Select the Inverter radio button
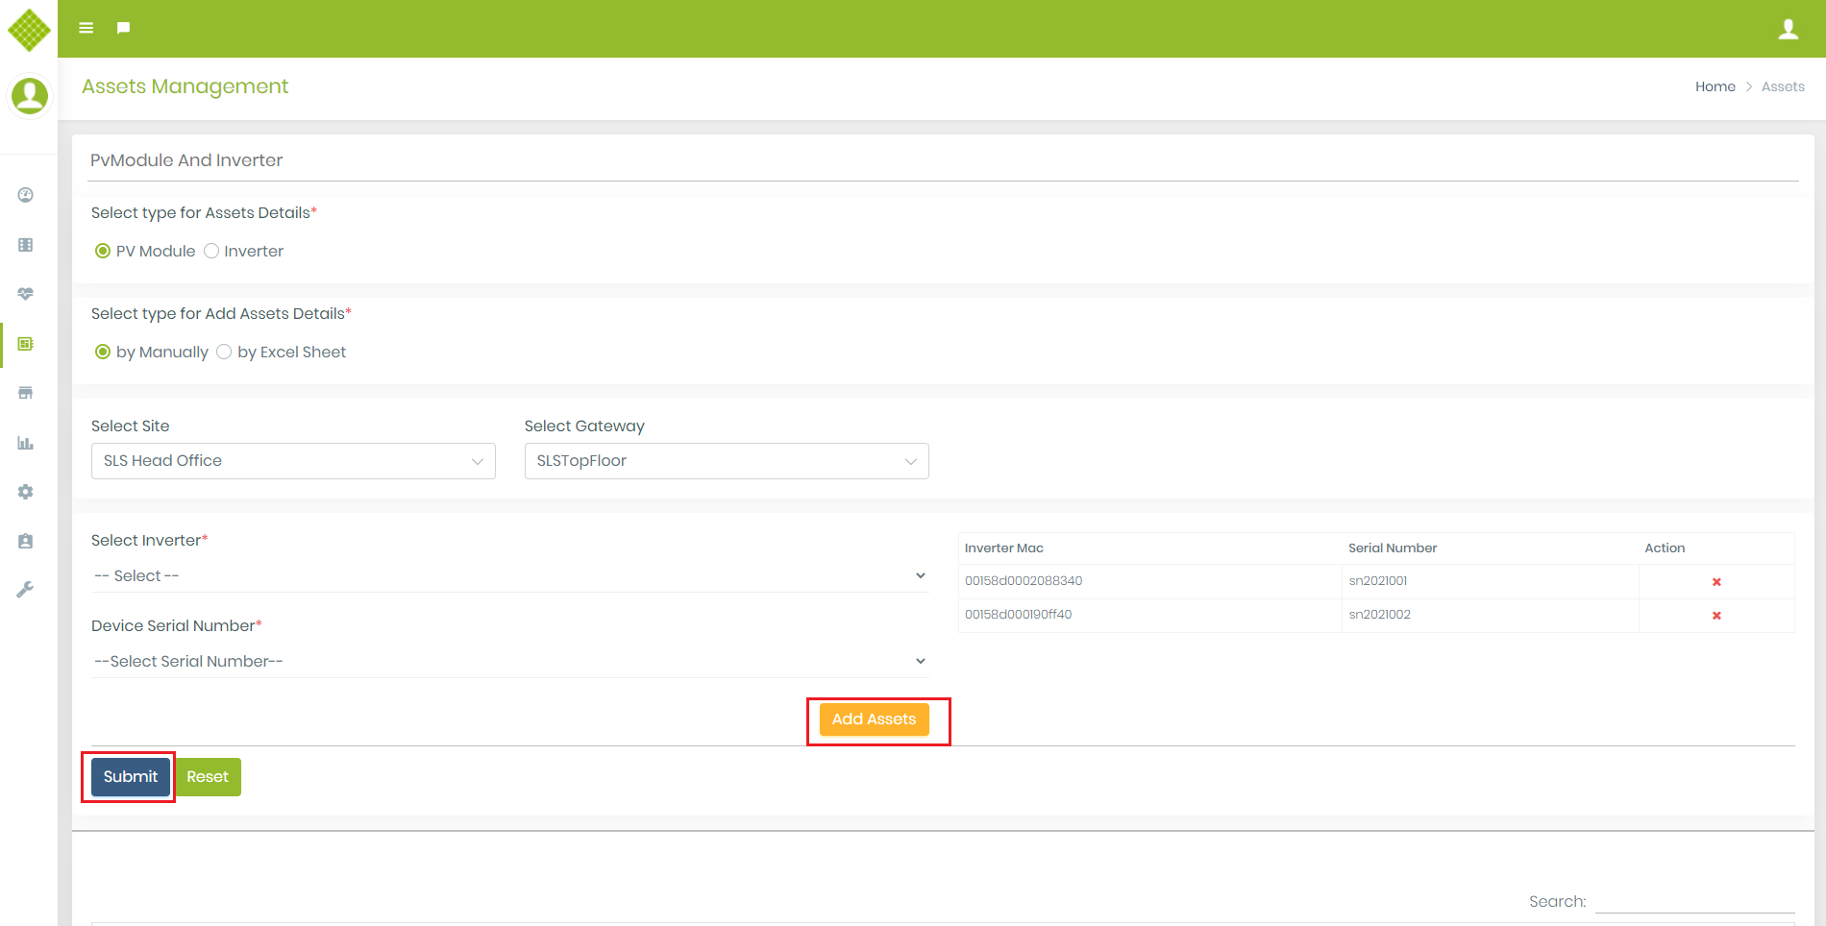 (211, 251)
